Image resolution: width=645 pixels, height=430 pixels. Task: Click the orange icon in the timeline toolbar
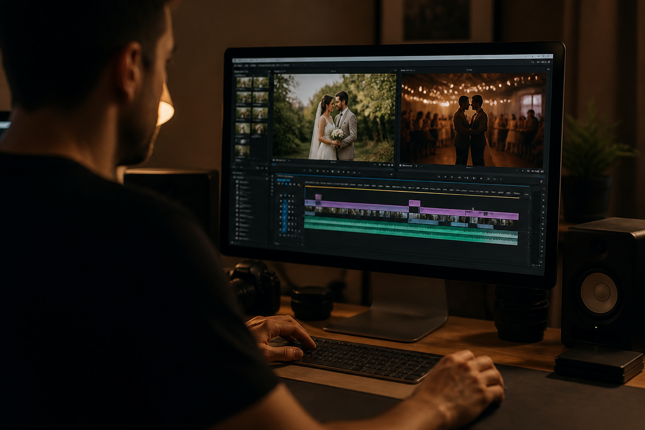click(x=299, y=184)
